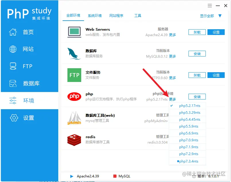231x182 pixels.
Task: Choose php7.1.9nts in version list
Action: 187,147
